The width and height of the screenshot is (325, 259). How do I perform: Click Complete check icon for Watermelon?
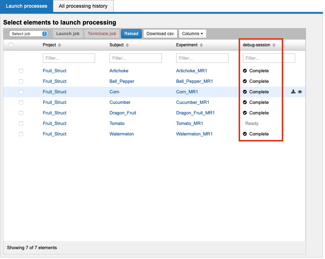click(245, 134)
